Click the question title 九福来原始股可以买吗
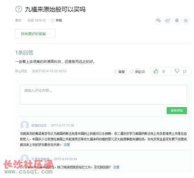This screenshot has width=194, height=178. 55,9
